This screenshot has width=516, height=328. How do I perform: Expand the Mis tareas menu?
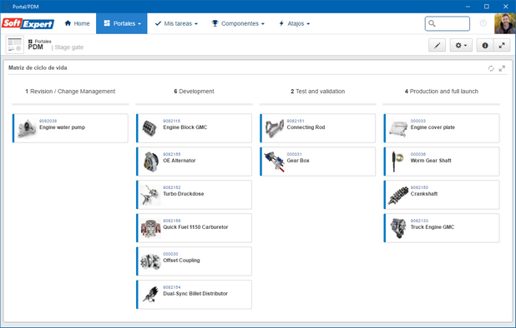point(176,23)
